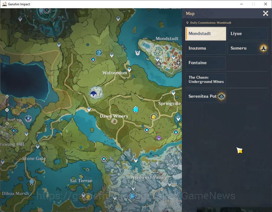Select the already active Mondstadt region

click(205, 34)
